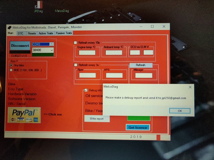Click the Software Version label
This screenshot has height=160, width=214.
coord(22,99)
